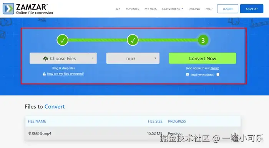Image resolution: width=269 pixels, height=148 pixels.
Task: Click the step 3 circle
Action: click(203, 40)
